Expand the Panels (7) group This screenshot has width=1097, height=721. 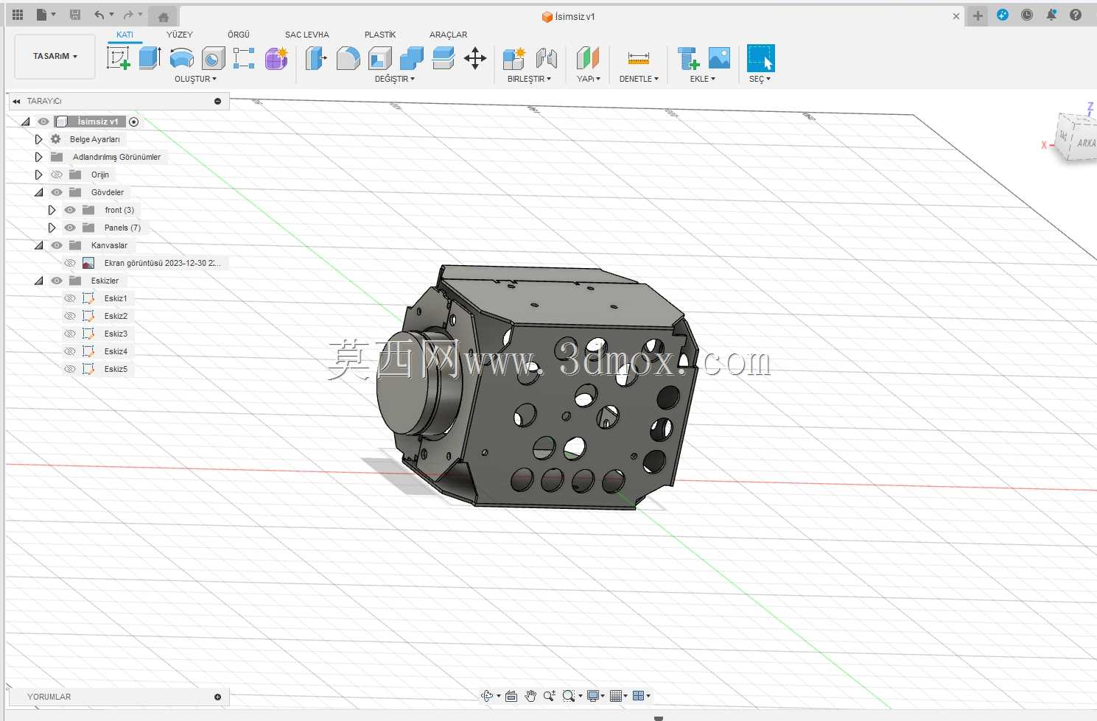[52, 228]
